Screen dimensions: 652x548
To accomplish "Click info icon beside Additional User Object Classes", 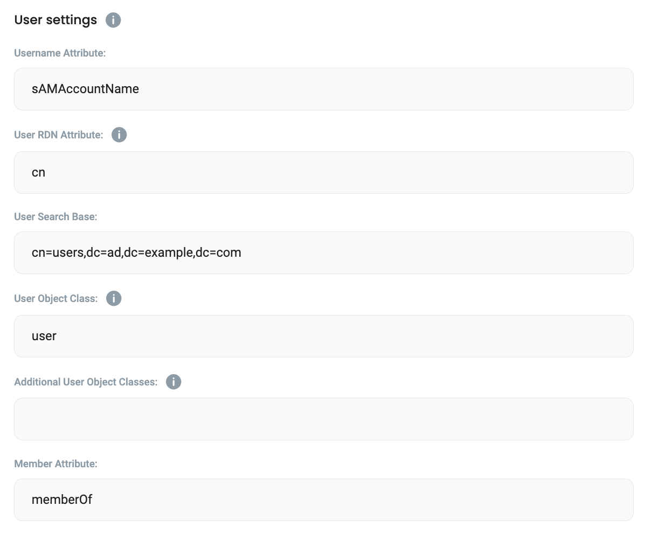I will [x=174, y=382].
